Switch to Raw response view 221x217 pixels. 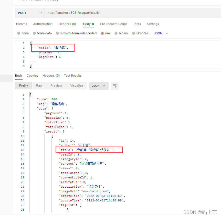(x=39, y=86)
